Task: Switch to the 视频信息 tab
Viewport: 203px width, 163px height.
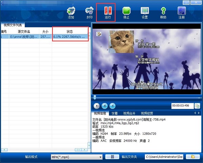Action: [100, 113]
